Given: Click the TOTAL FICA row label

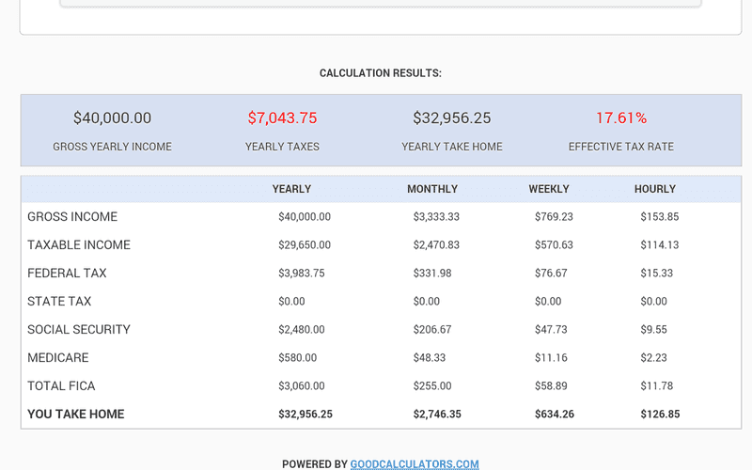Looking at the screenshot, I should point(61,386).
